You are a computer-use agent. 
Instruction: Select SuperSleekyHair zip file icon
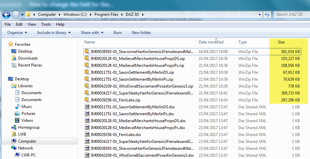[87, 93]
